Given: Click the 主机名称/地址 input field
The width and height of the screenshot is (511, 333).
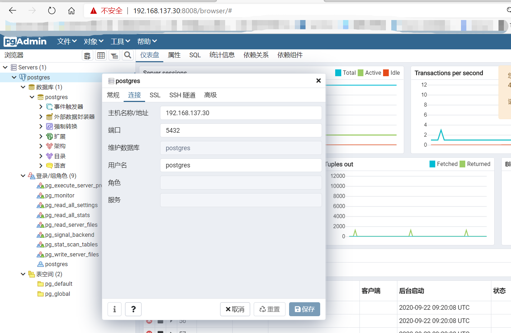Looking at the screenshot, I should 241,113.
